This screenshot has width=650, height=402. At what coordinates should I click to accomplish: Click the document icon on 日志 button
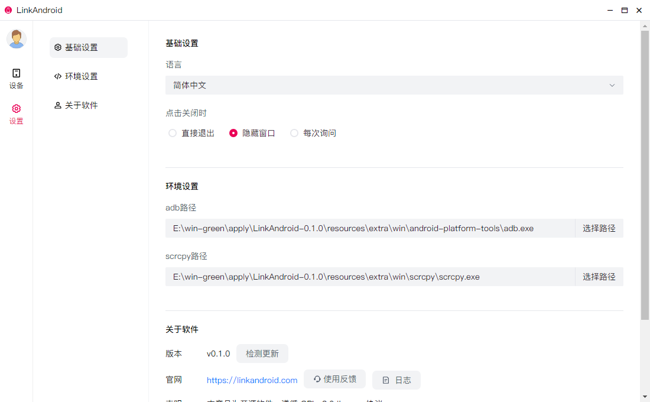pos(386,381)
